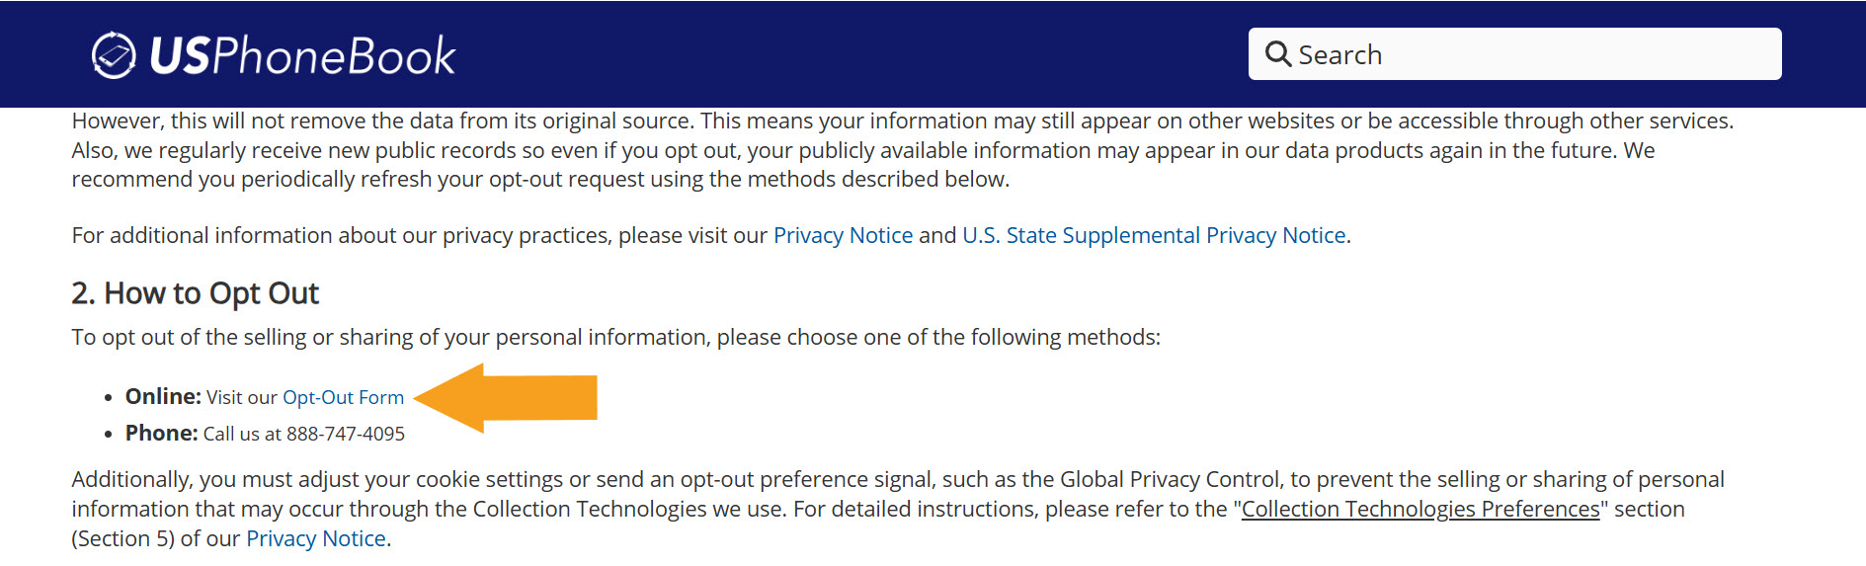Focus the Search input field
Image resolution: width=1866 pixels, height=566 pixels.
point(1531,54)
